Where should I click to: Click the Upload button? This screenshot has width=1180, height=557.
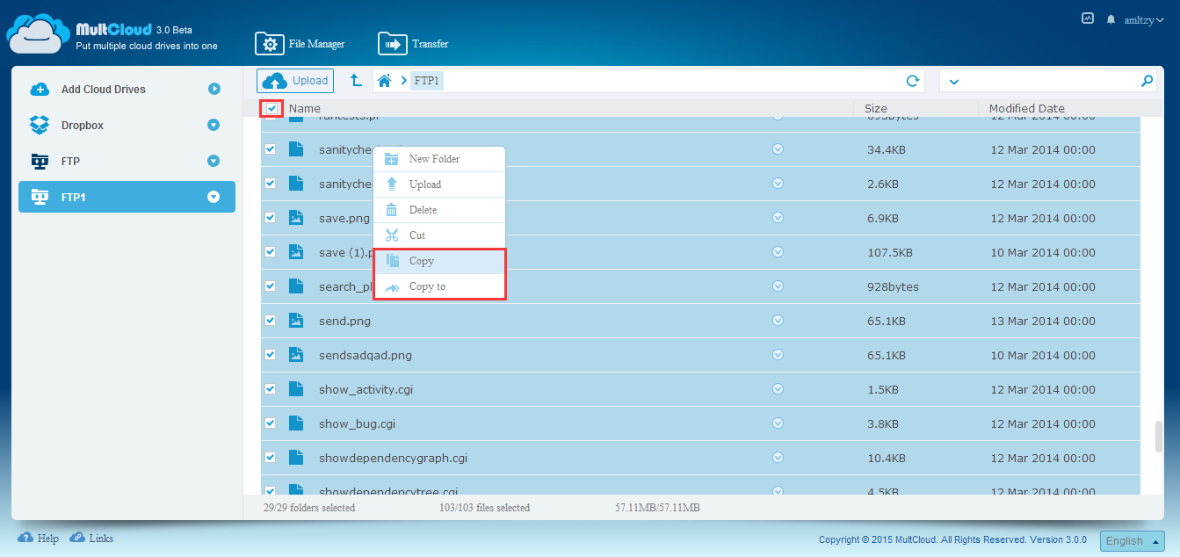pyautogui.click(x=295, y=81)
